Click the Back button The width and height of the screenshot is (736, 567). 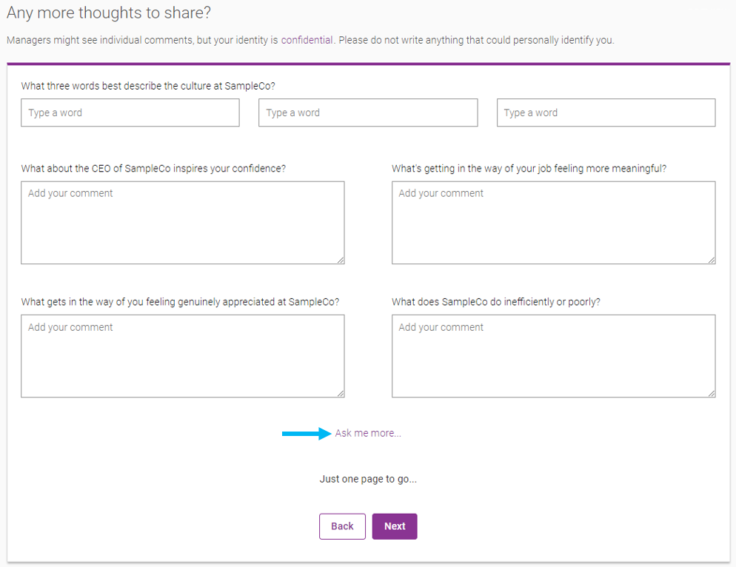pos(342,526)
